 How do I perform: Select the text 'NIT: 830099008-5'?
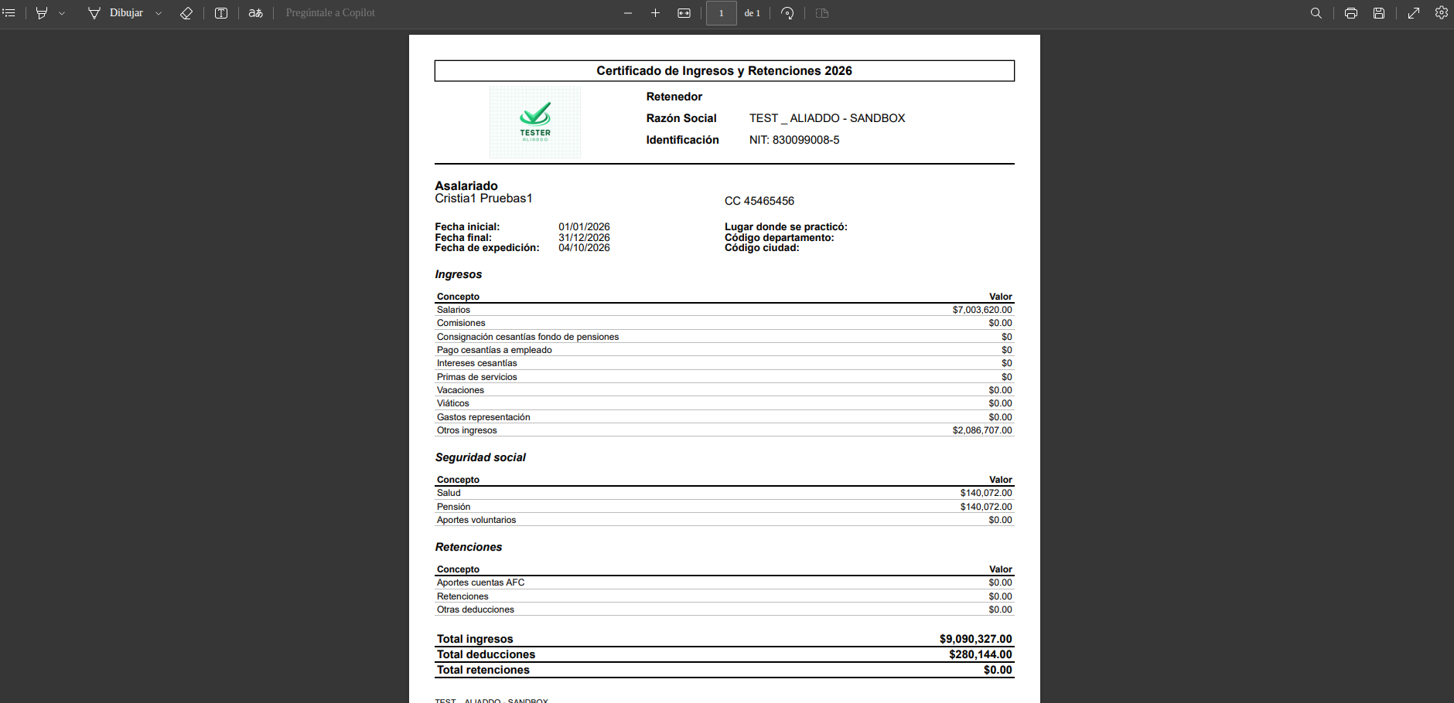[794, 140]
